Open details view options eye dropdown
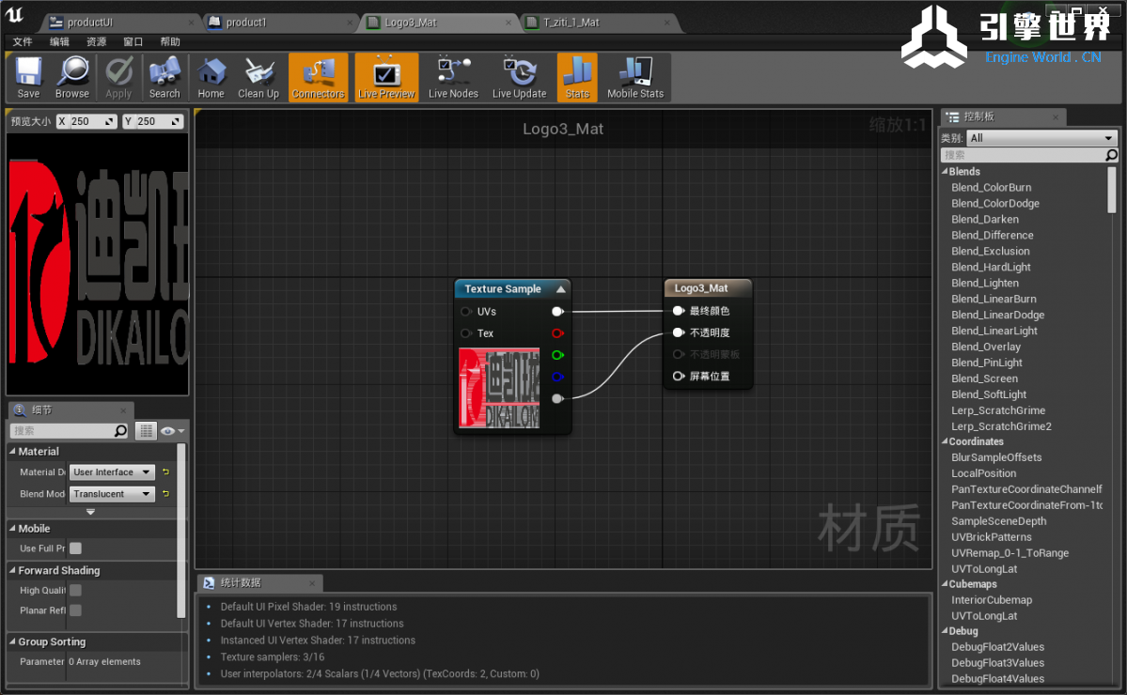The height and width of the screenshot is (695, 1127). (173, 431)
